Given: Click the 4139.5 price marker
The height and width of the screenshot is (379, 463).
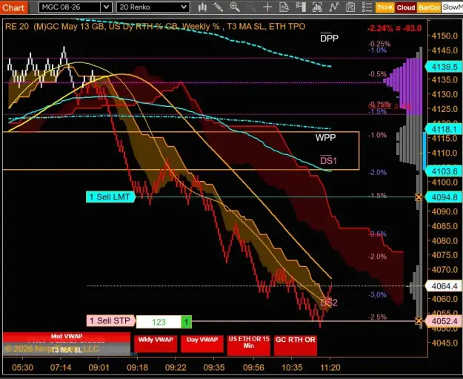Looking at the screenshot, I should pyautogui.click(x=444, y=67).
